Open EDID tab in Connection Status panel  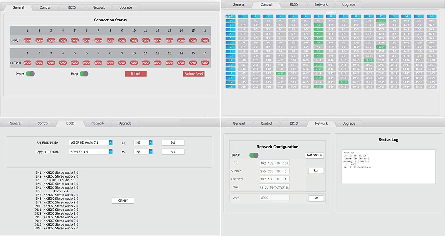[72, 7]
